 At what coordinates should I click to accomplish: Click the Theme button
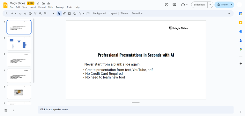[x=124, y=13]
